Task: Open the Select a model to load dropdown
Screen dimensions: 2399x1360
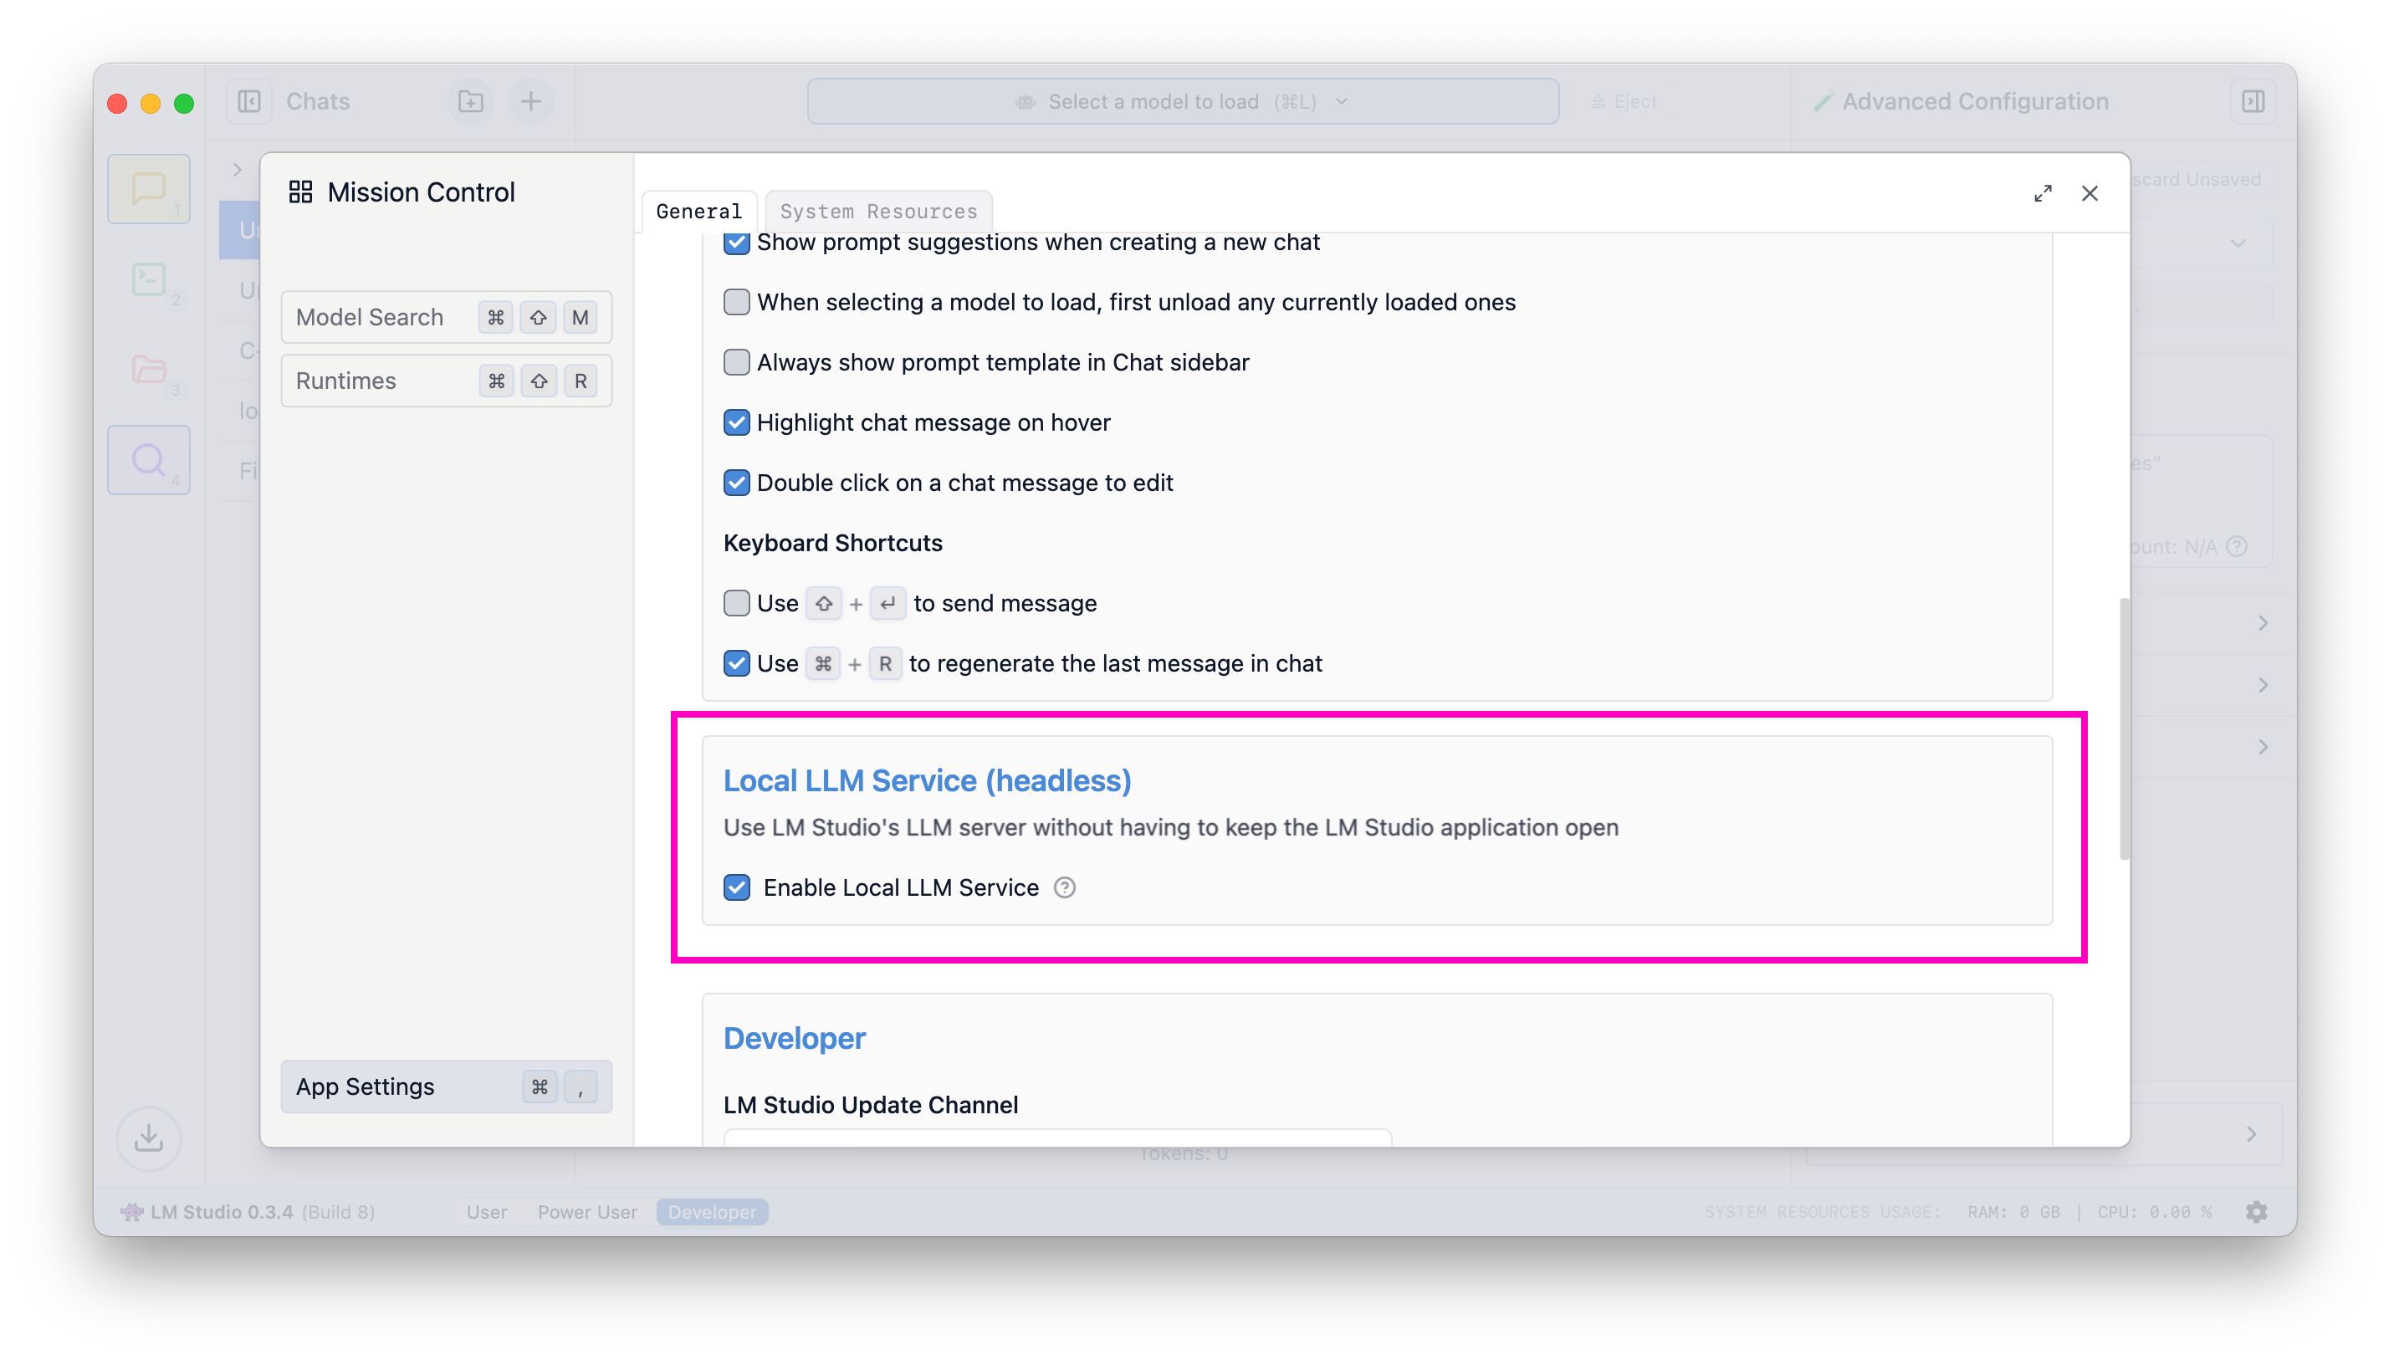Action: [x=1182, y=101]
